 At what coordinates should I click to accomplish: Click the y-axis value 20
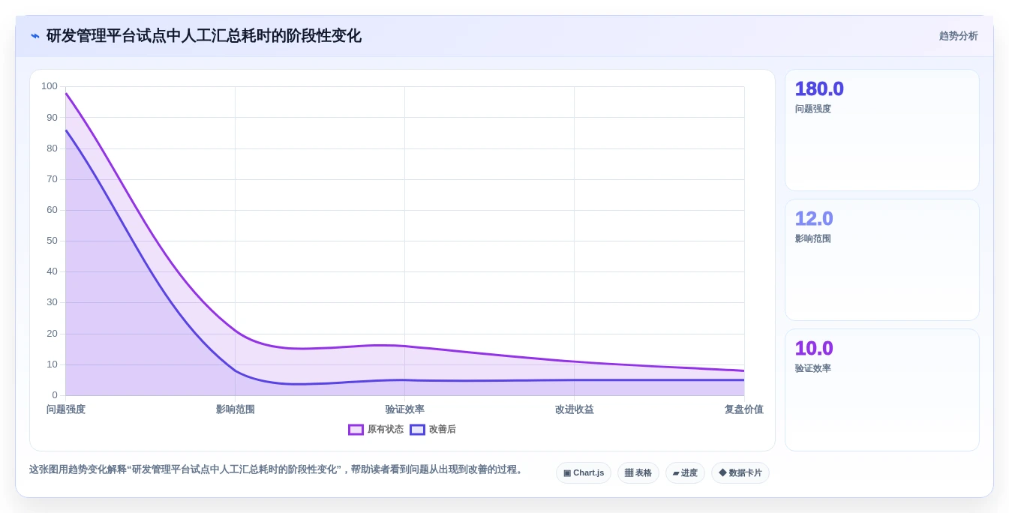click(52, 334)
